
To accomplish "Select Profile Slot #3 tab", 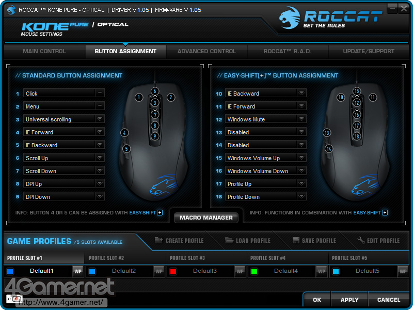I will click(206, 258).
